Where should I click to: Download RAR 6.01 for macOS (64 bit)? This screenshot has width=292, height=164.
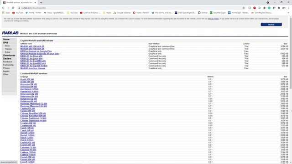[34, 66]
